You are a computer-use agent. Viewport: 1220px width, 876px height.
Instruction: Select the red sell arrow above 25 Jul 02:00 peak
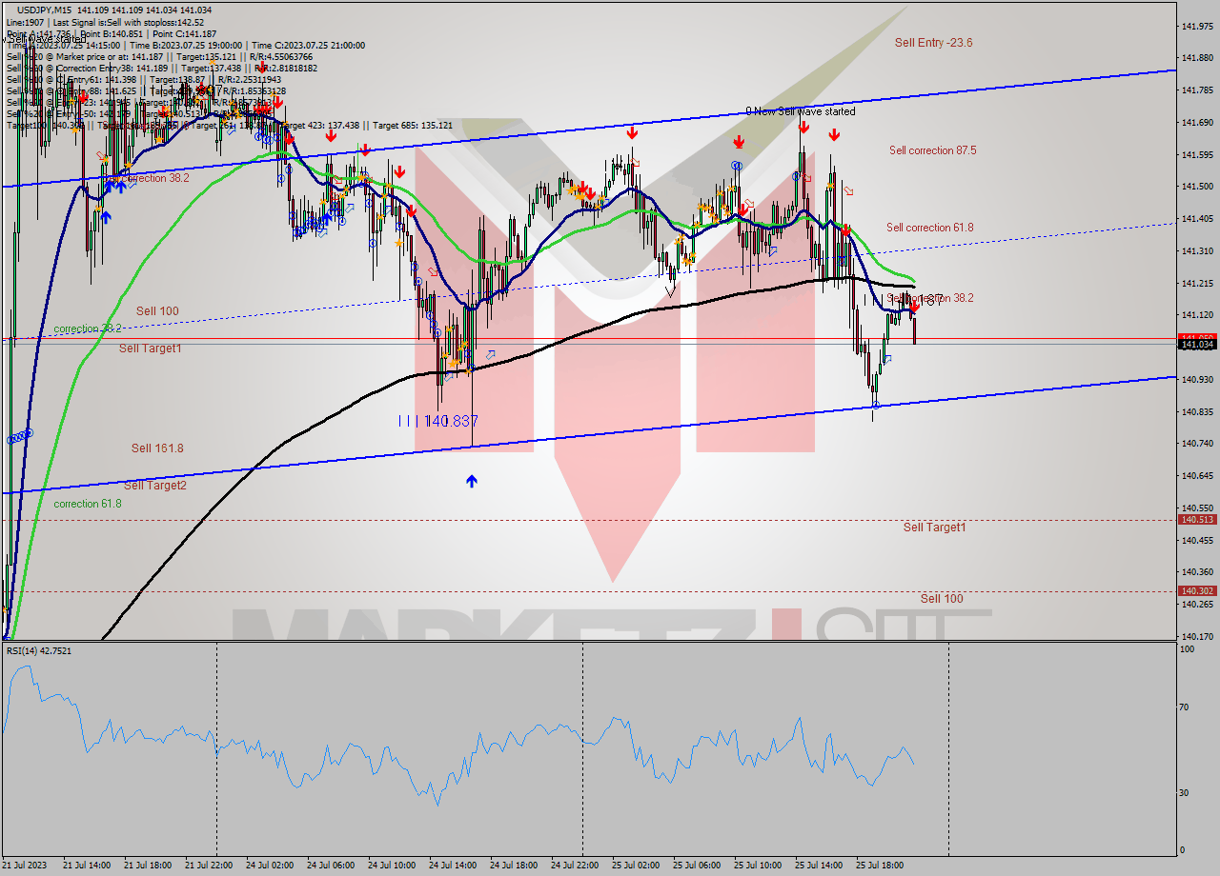coord(631,132)
